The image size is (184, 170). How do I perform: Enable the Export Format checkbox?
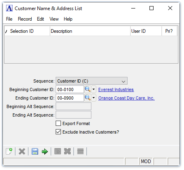click(58, 123)
